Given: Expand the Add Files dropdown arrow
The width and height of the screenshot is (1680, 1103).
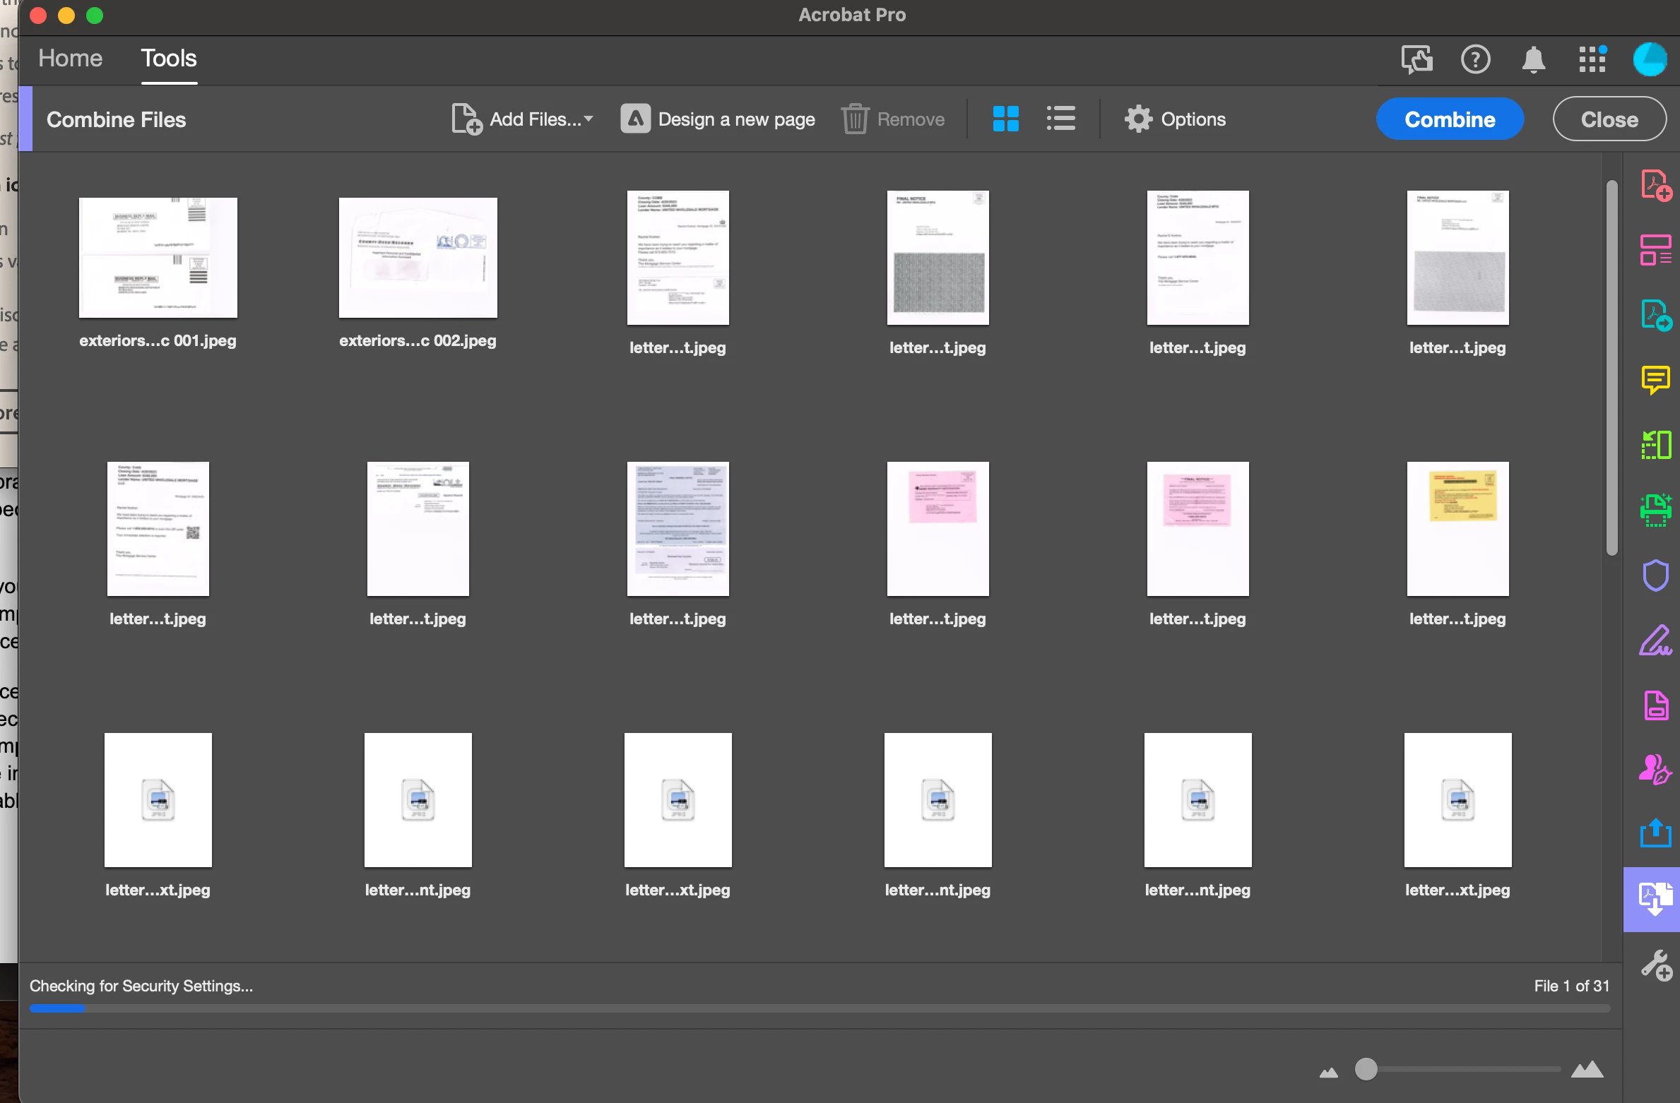Looking at the screenshot, I should click(588, 119).
